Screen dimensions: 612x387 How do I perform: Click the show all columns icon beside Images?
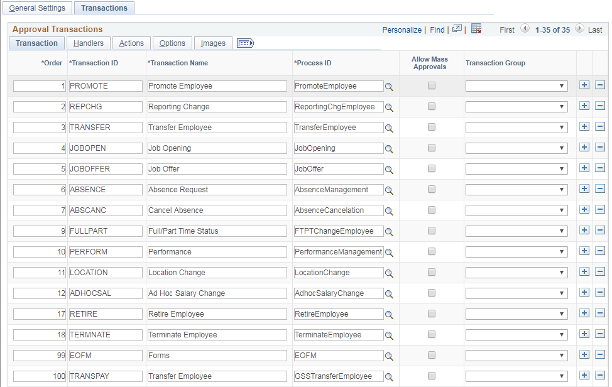(x=245, y=43)
